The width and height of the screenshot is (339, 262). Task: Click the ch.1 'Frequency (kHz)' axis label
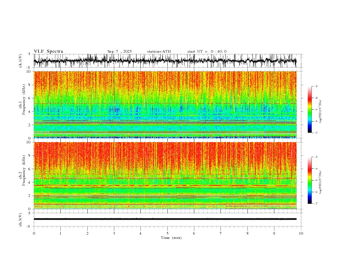coord(24,99)
